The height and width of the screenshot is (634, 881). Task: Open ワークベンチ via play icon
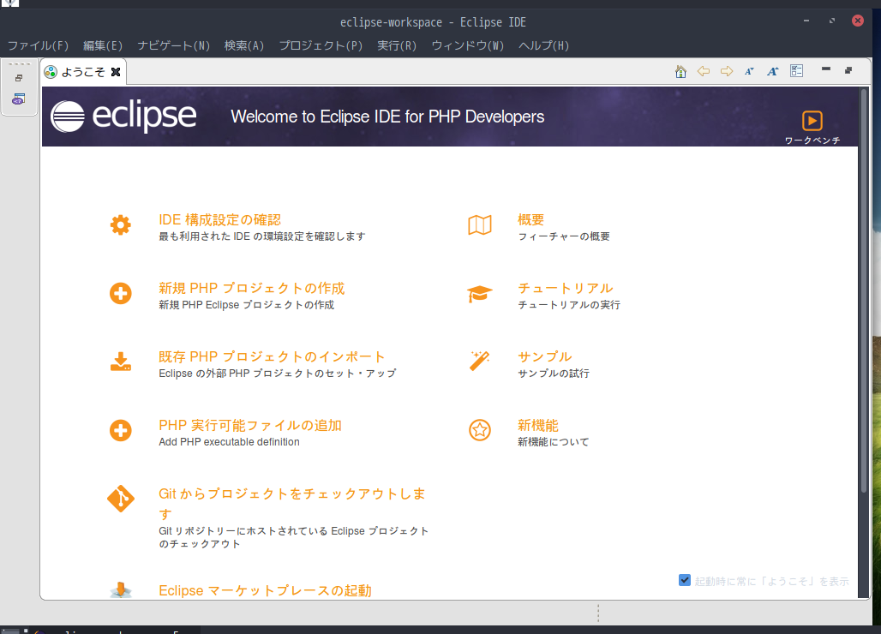click(x=812, y=121)
